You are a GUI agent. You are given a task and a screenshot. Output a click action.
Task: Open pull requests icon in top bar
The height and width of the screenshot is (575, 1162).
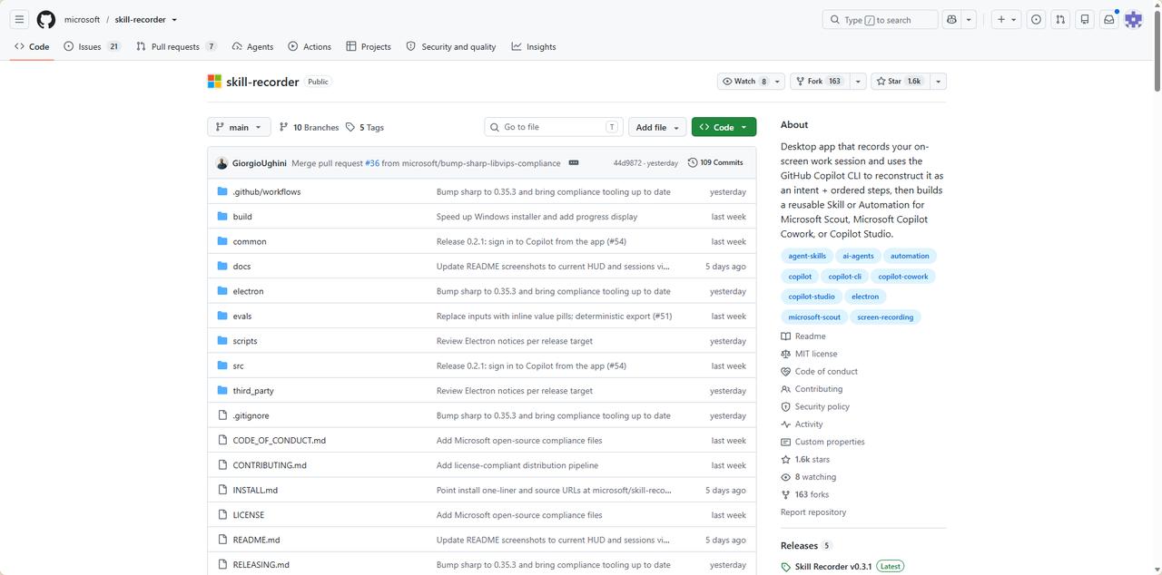pyautogui.click(x=1060, y=19)
